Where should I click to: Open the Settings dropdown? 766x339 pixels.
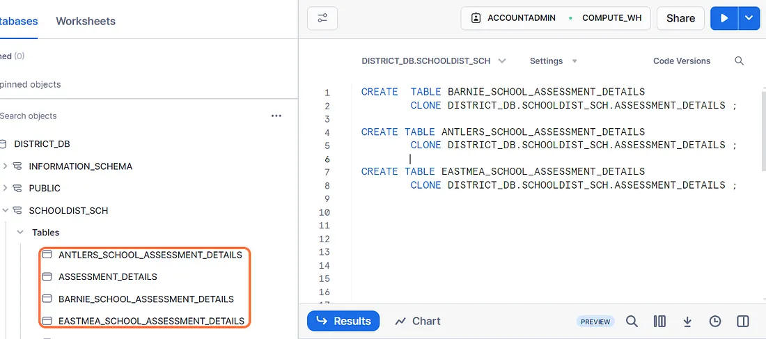point(553,61)
